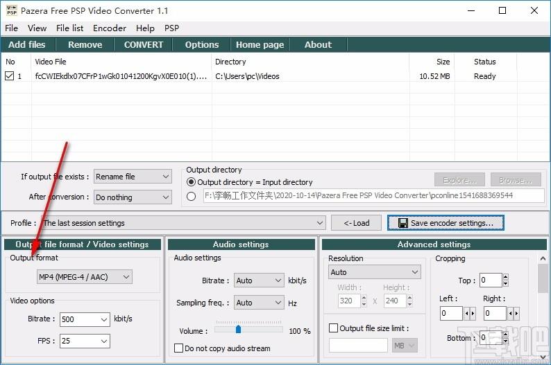Check Do not copy audio stream

178,348
